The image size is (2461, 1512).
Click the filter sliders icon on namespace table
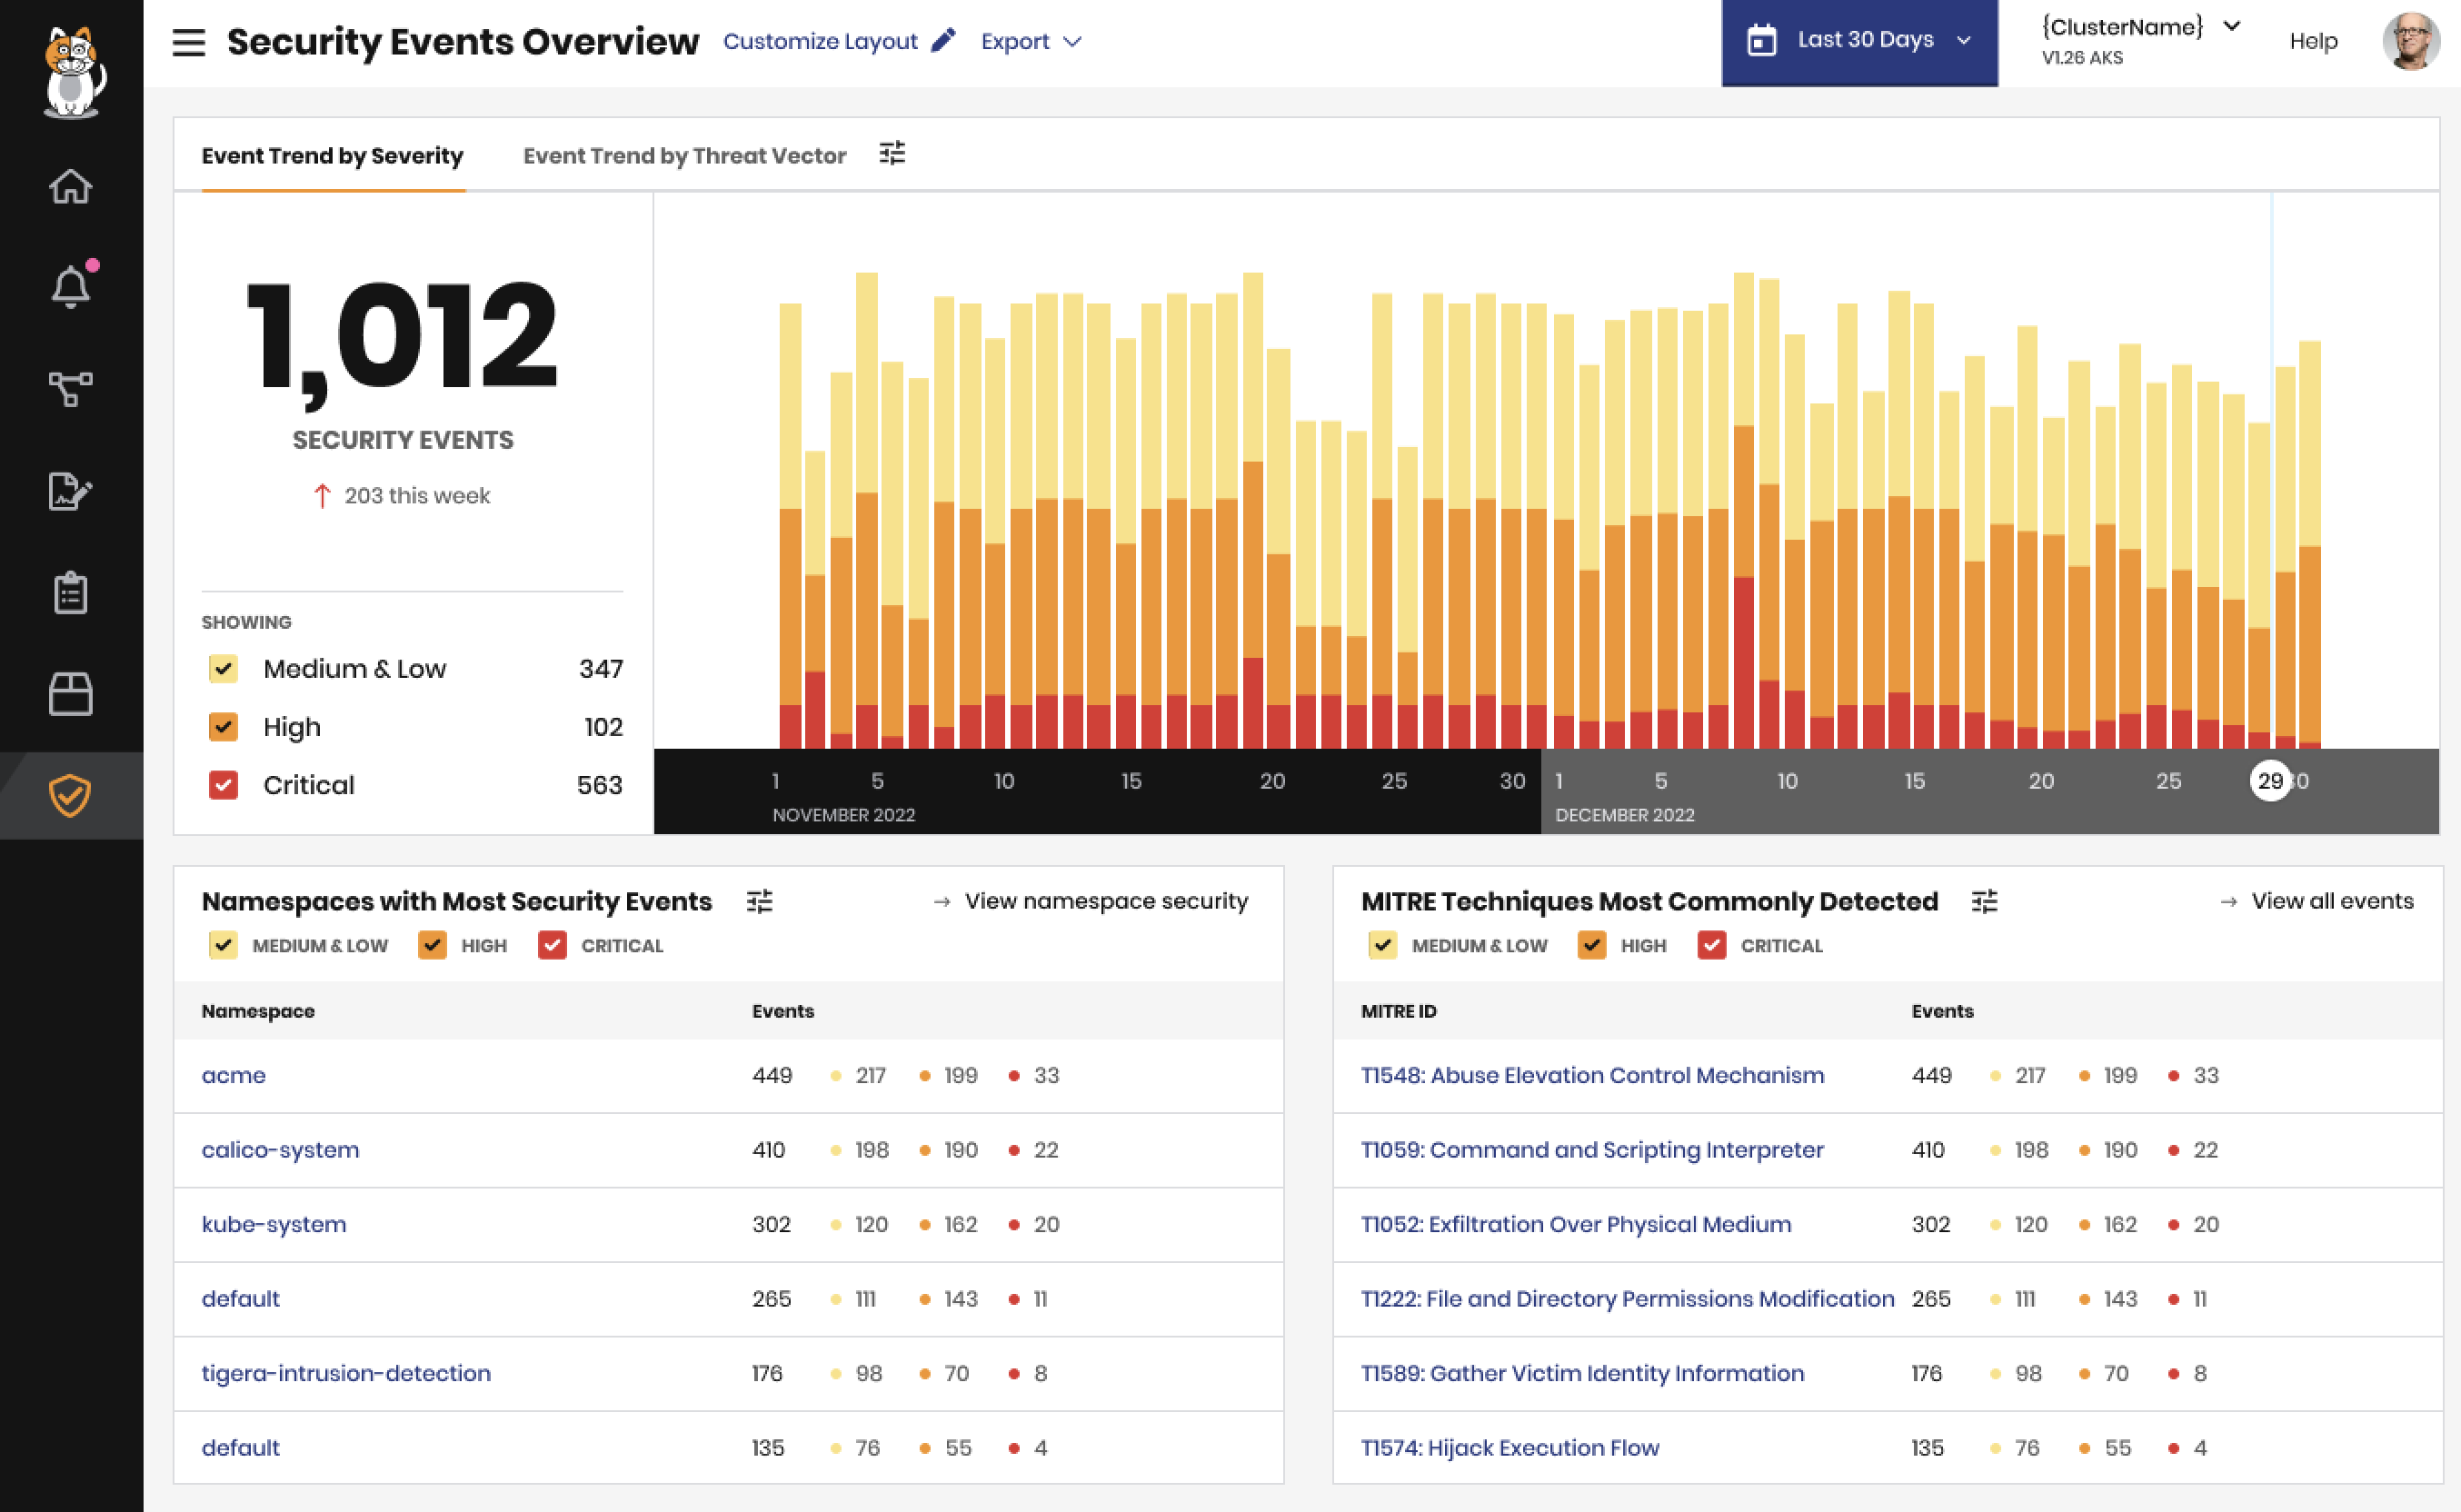[x=758, y=900]
